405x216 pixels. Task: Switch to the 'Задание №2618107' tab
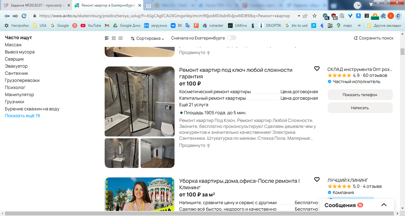36,5
